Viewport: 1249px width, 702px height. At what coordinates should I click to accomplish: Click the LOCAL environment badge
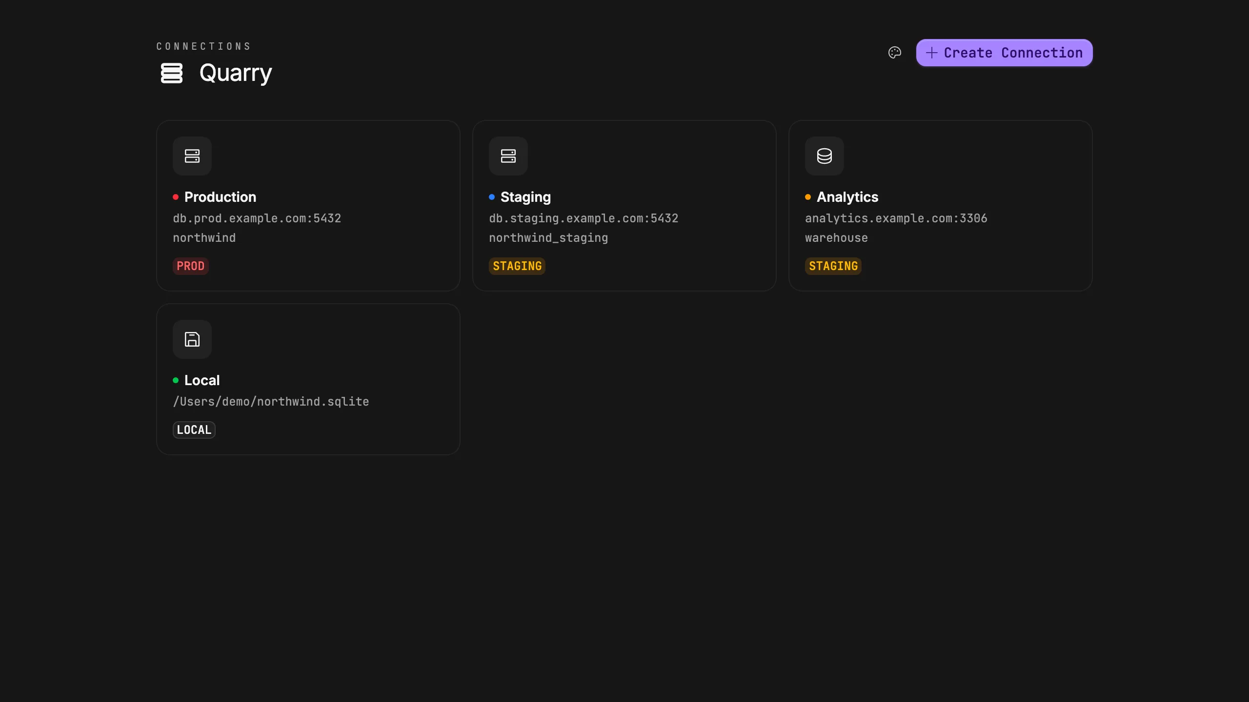pos(194,430)
